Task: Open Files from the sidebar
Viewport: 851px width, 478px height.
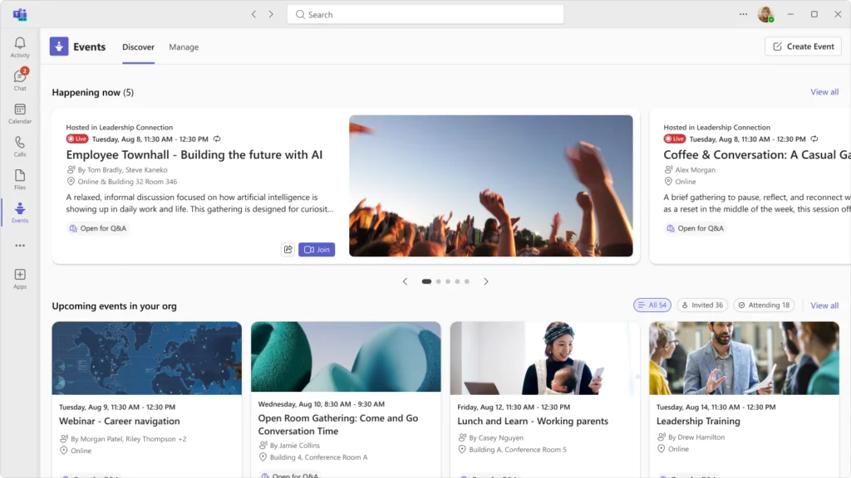Action: (x=20, y=179)
